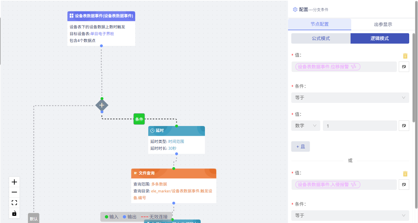Click 多条数据 query range value
The image size is (418, 223).
159,184
